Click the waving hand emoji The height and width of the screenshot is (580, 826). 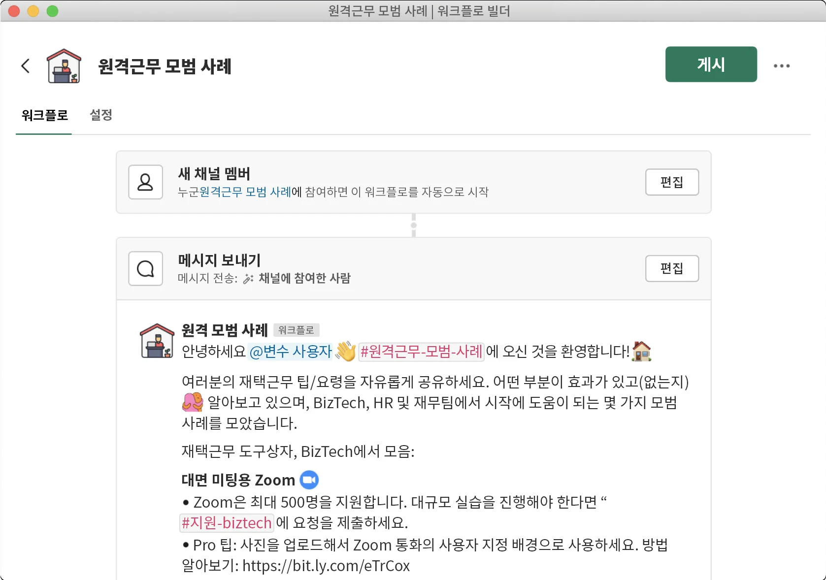click(x=345, y=352)
